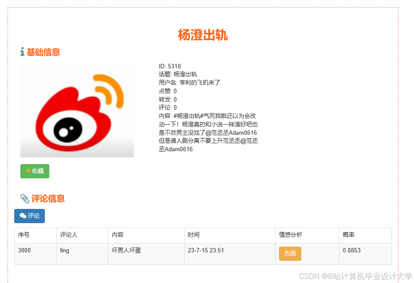This screenshot has width=414, height=283.
Task: Click the blue 评论 comment button
Action: 30,216
